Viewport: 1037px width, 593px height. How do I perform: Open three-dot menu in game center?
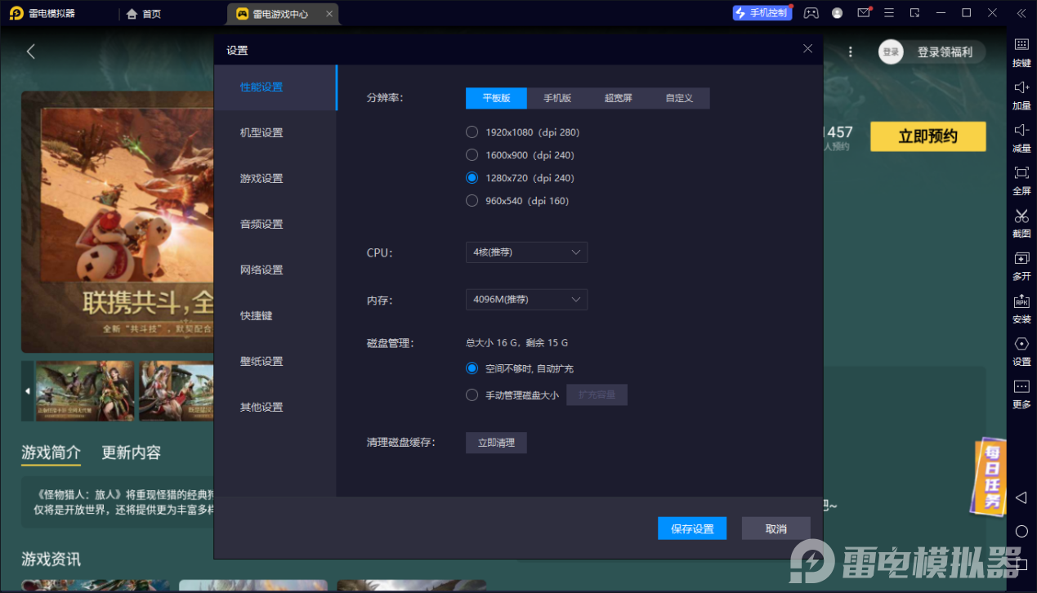point(851,51)
